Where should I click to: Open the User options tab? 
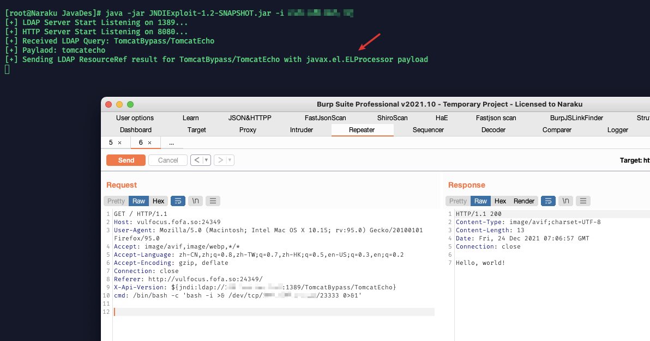pos(135,118)
